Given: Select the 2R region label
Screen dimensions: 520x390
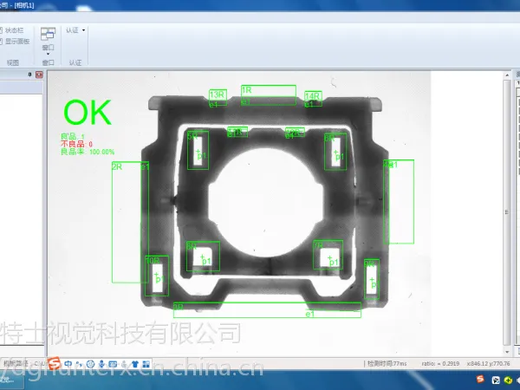Looking at the screenshot, I should [117, 166].
